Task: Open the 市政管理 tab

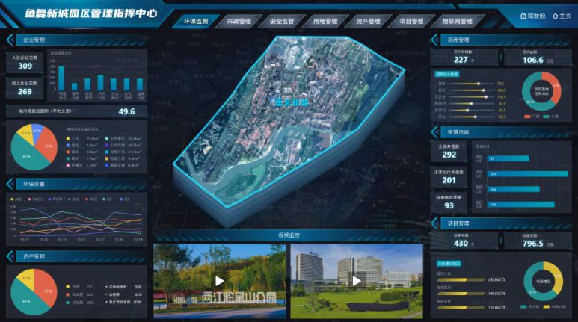Action: pyautogui.click(x=239, y=22)
